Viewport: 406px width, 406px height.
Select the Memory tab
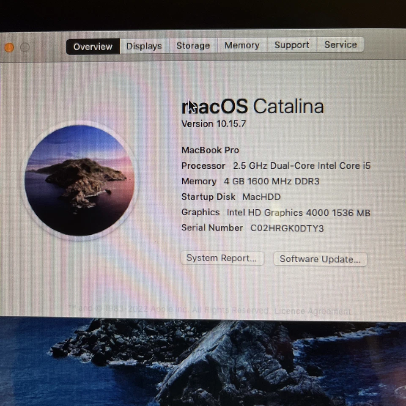pyautogui.click(x=241, y=45)
